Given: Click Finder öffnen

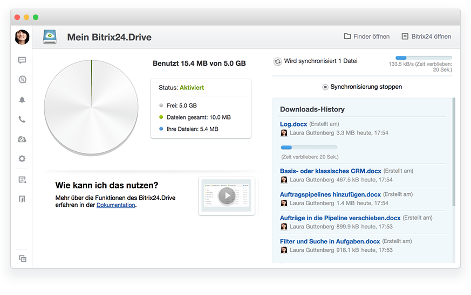Looking at the screenshot, I should coord(371,37).
